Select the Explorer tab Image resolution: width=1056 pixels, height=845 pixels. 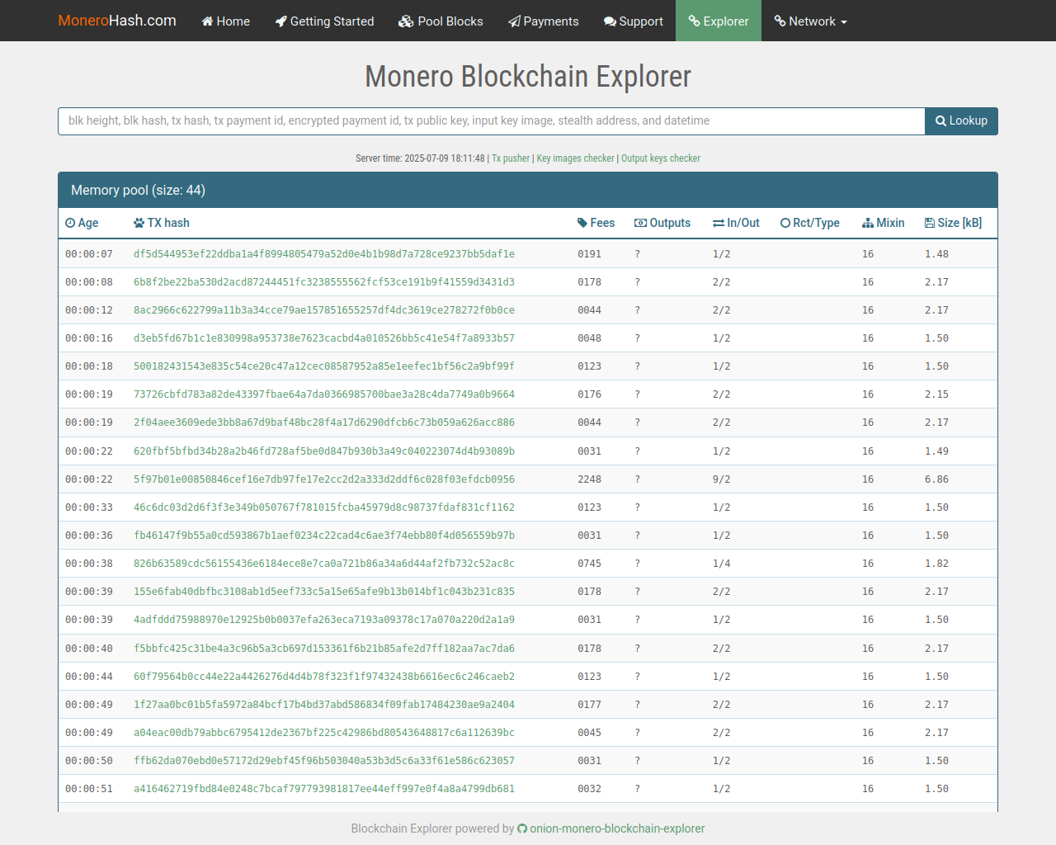tap(719, 21)
